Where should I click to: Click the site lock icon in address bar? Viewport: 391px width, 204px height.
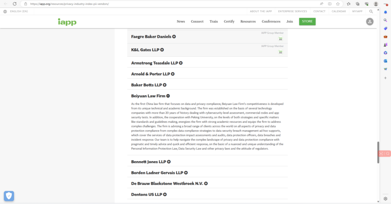(25, 4)
